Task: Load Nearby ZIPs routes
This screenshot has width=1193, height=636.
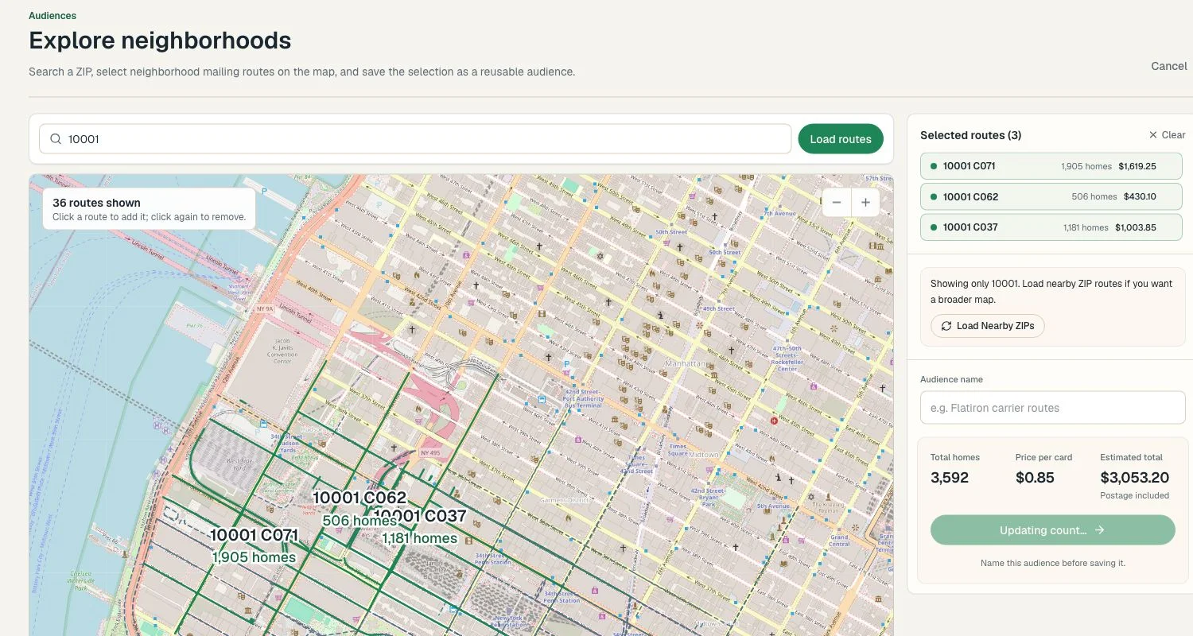Action: click(x=988, y=326)
